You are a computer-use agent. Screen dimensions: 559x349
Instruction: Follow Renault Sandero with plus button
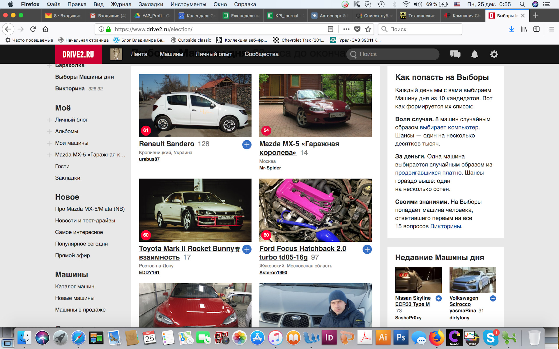247,145
